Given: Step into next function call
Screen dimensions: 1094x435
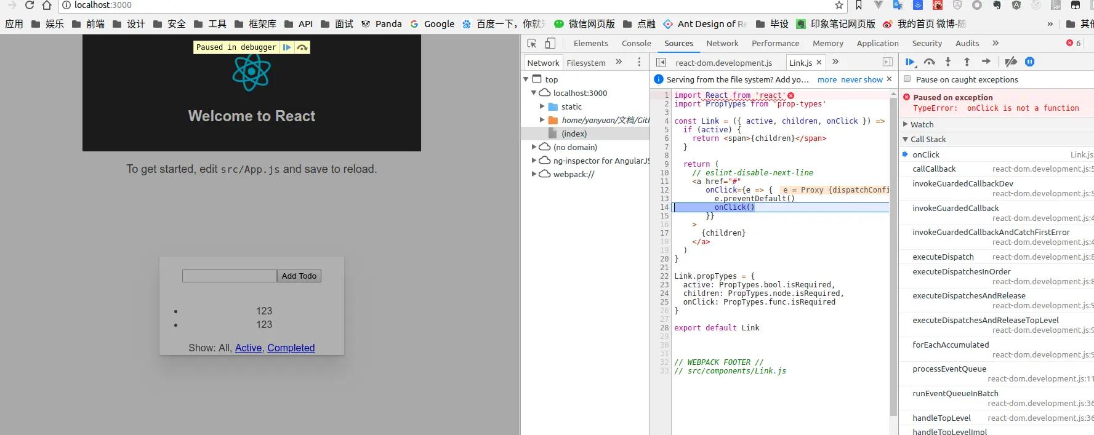Looking at the screenshot, I should 948,62.
